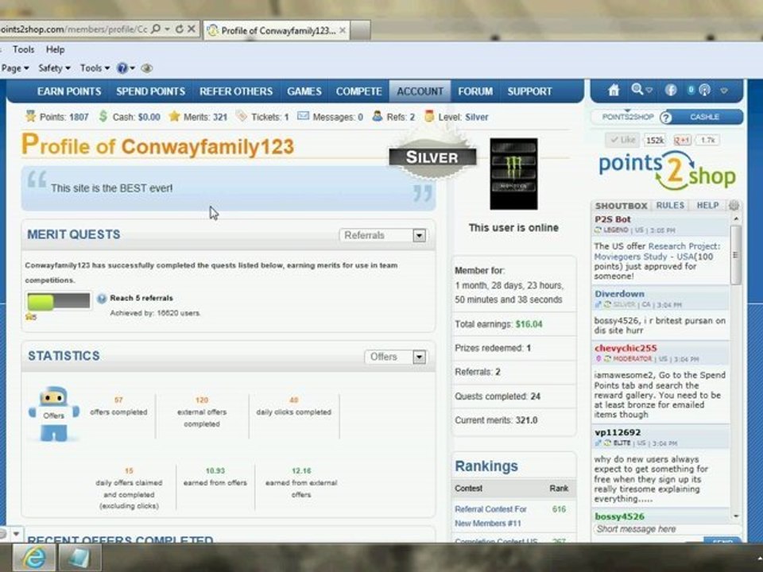
Task: Click the question mark help toggle icon
Action: tap(666, 118)
